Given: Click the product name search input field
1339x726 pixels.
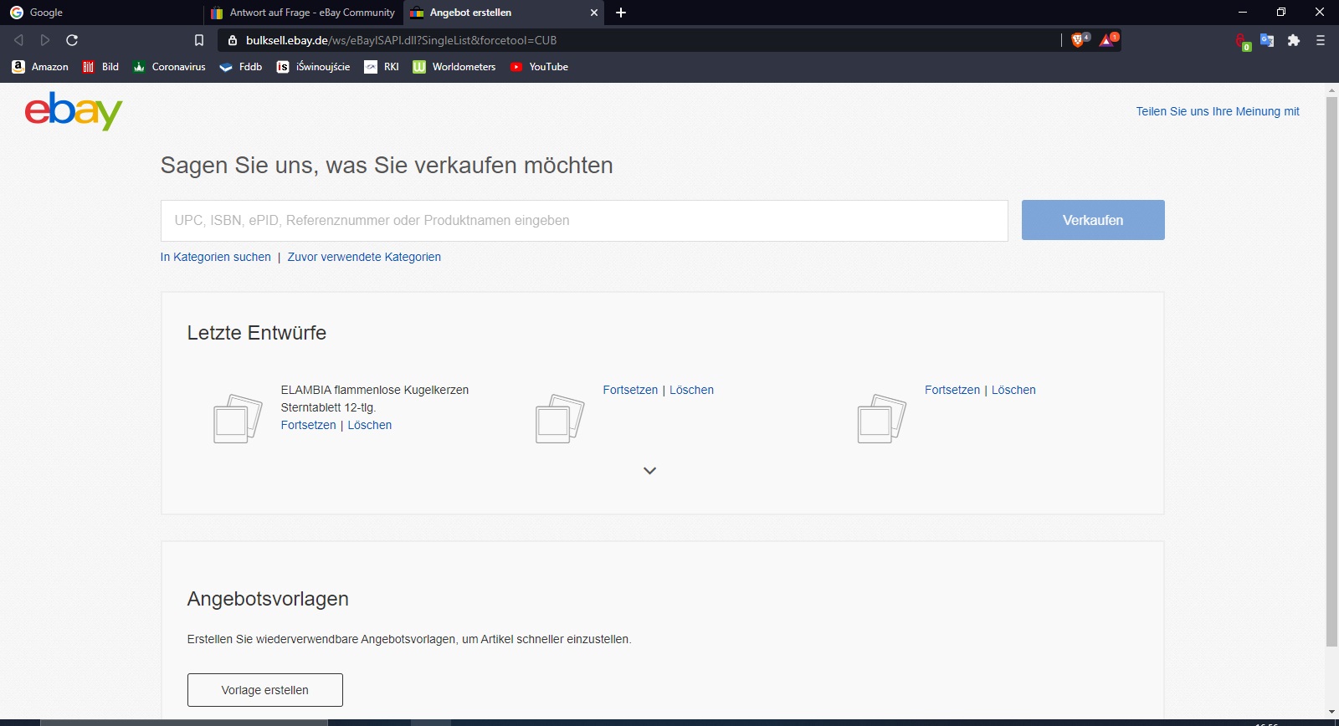Looking at the screenshot, I should click(584, 221).
